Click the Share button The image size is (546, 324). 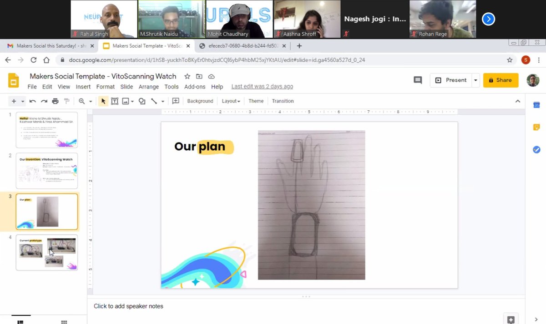(500, 80)
